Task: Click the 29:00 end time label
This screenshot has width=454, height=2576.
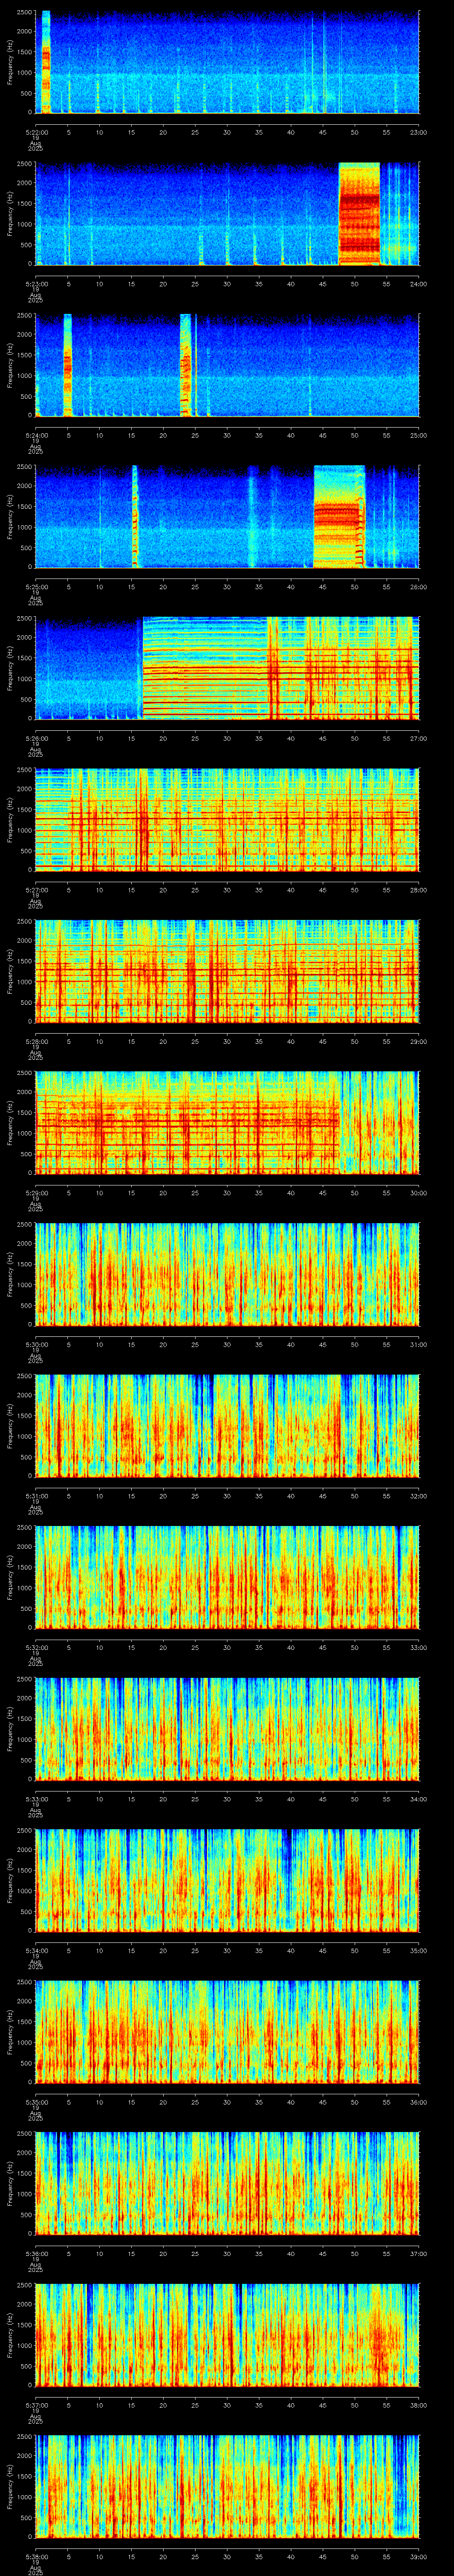Action: coord(418,1041)
